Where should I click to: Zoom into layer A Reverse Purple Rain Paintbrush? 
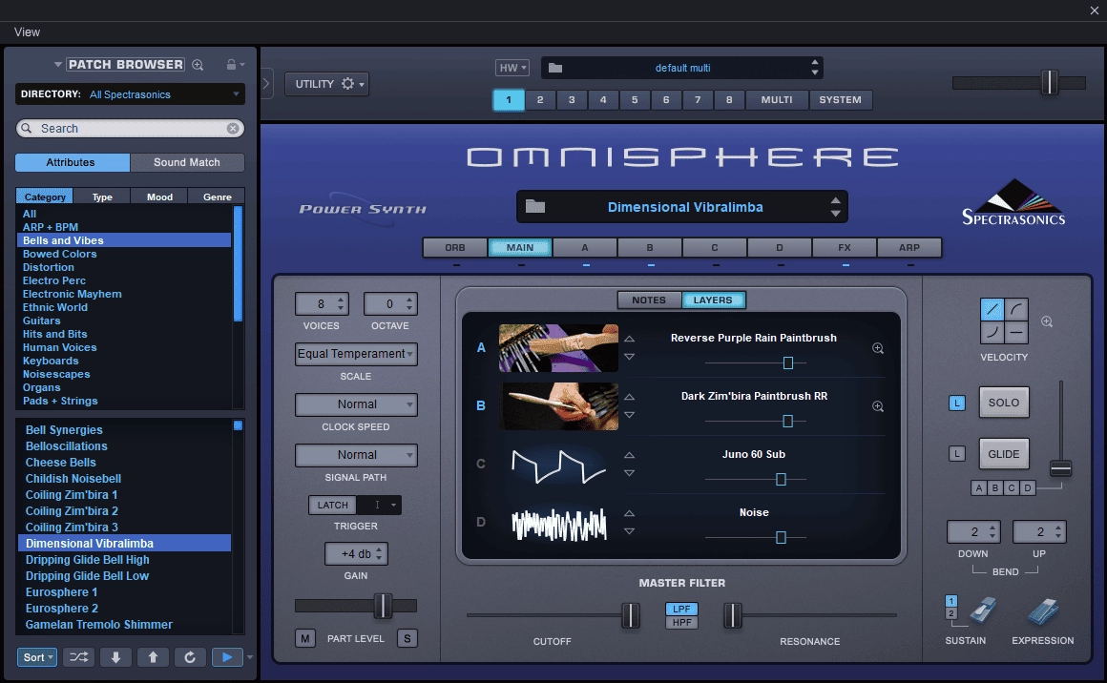878,348
